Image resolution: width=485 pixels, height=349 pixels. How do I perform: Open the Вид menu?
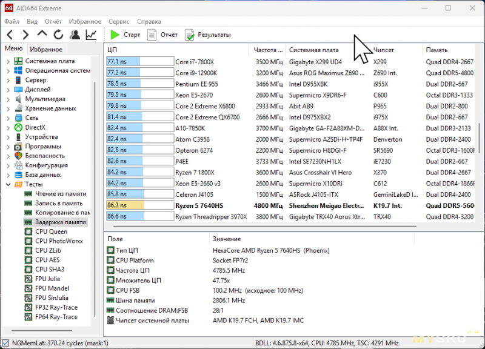(32, 21)
